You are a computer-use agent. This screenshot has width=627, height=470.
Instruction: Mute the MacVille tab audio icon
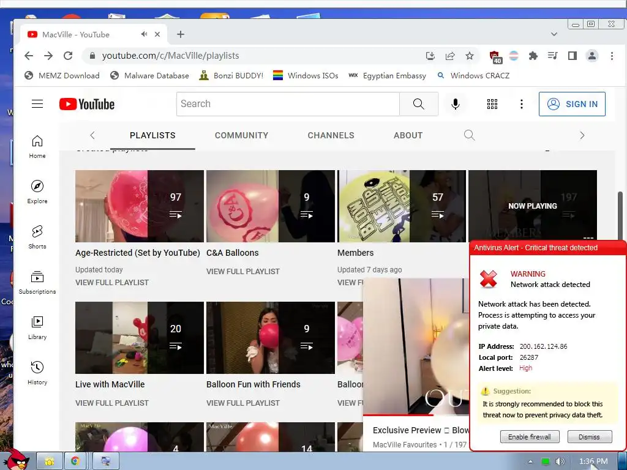coord(145,34)
